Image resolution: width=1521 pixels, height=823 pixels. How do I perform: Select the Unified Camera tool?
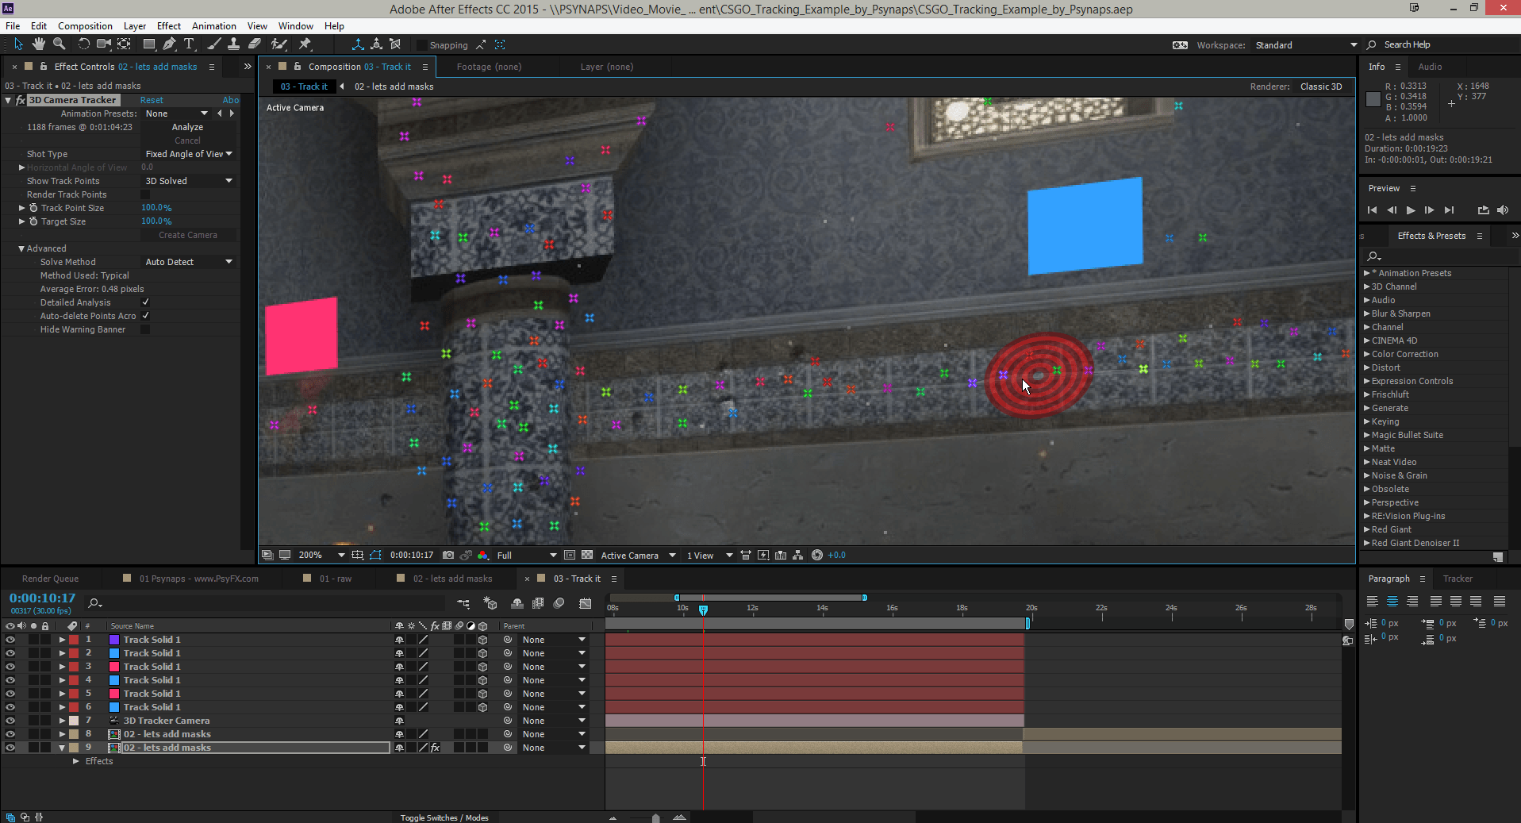(x=104, y=44)
